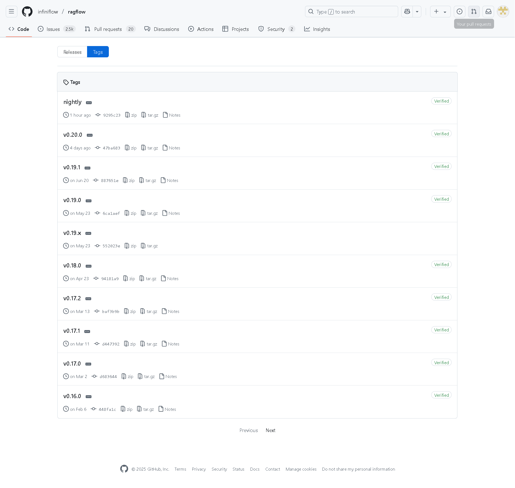Download v0.17.2 tar.gz archive
The image size is (515, 488).
pyautogui.click(x=149, y=311)
